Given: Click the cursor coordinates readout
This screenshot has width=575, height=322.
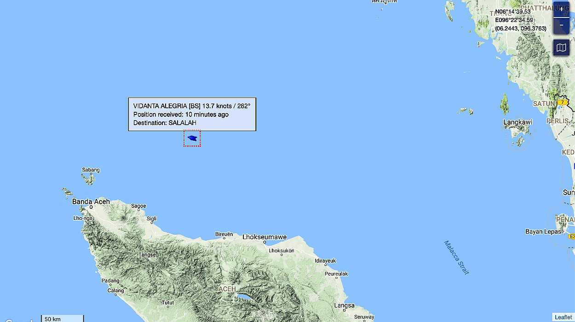Looking at the screenshot, I should coord(520,20).
